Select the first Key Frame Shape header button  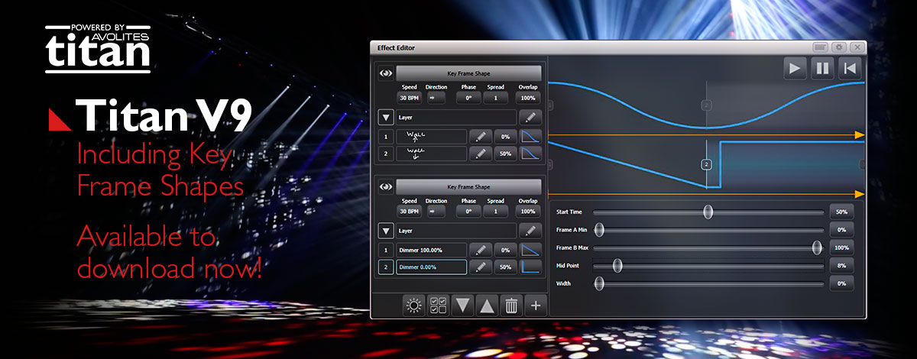point(468,73)
